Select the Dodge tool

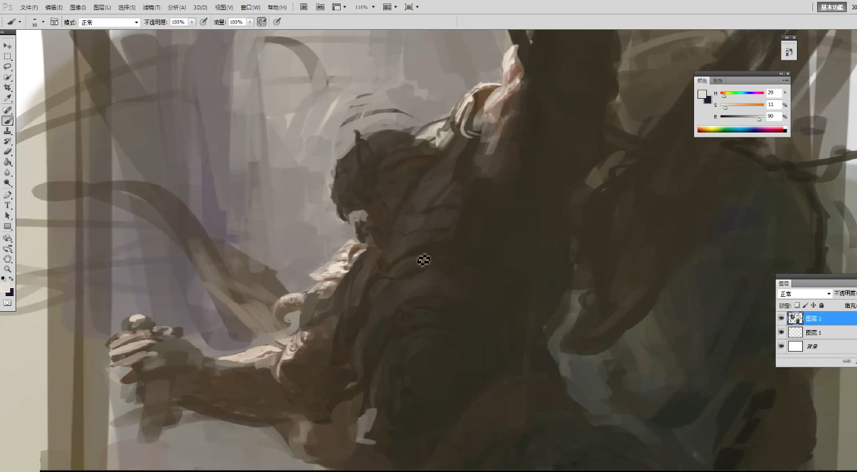pos(8,183)
